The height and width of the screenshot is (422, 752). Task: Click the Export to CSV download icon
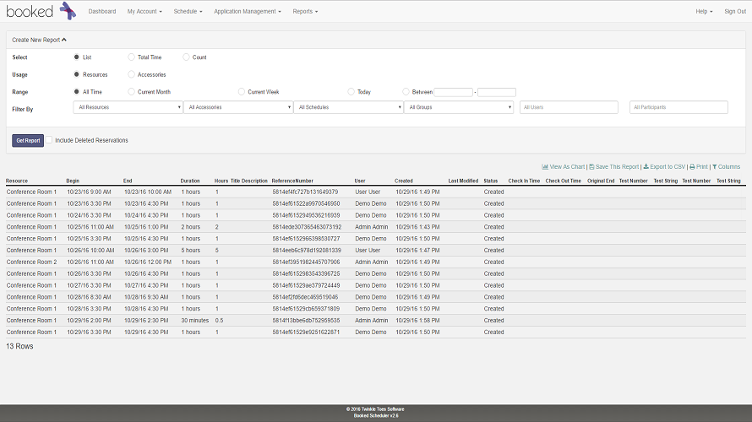(x=646, y=167)
